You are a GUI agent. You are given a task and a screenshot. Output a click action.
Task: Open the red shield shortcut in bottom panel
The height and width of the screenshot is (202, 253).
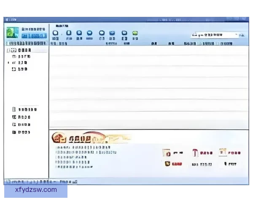[x=167, y=164]
